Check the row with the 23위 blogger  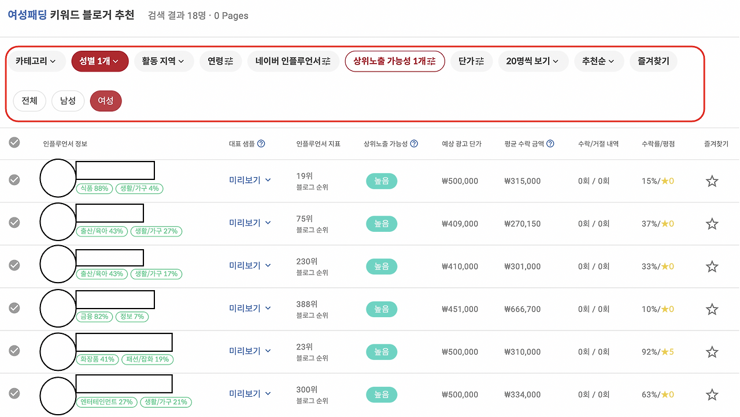click(x=14, y=351)
